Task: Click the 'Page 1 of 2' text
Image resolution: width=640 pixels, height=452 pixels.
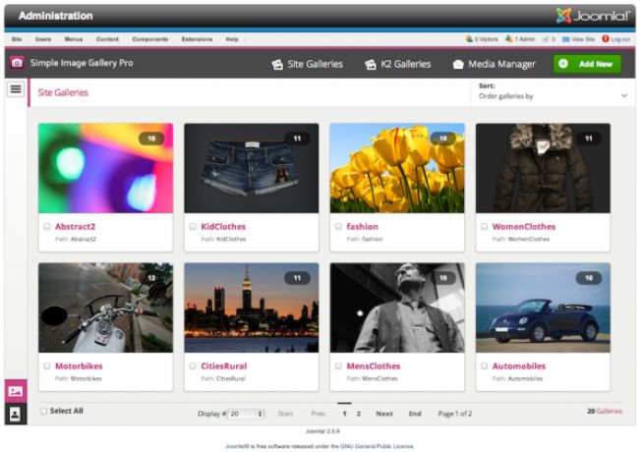Action: (455, 414)
